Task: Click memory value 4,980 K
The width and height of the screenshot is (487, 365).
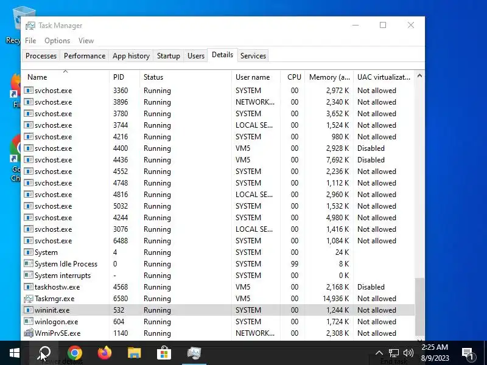Action: point(337,218)
